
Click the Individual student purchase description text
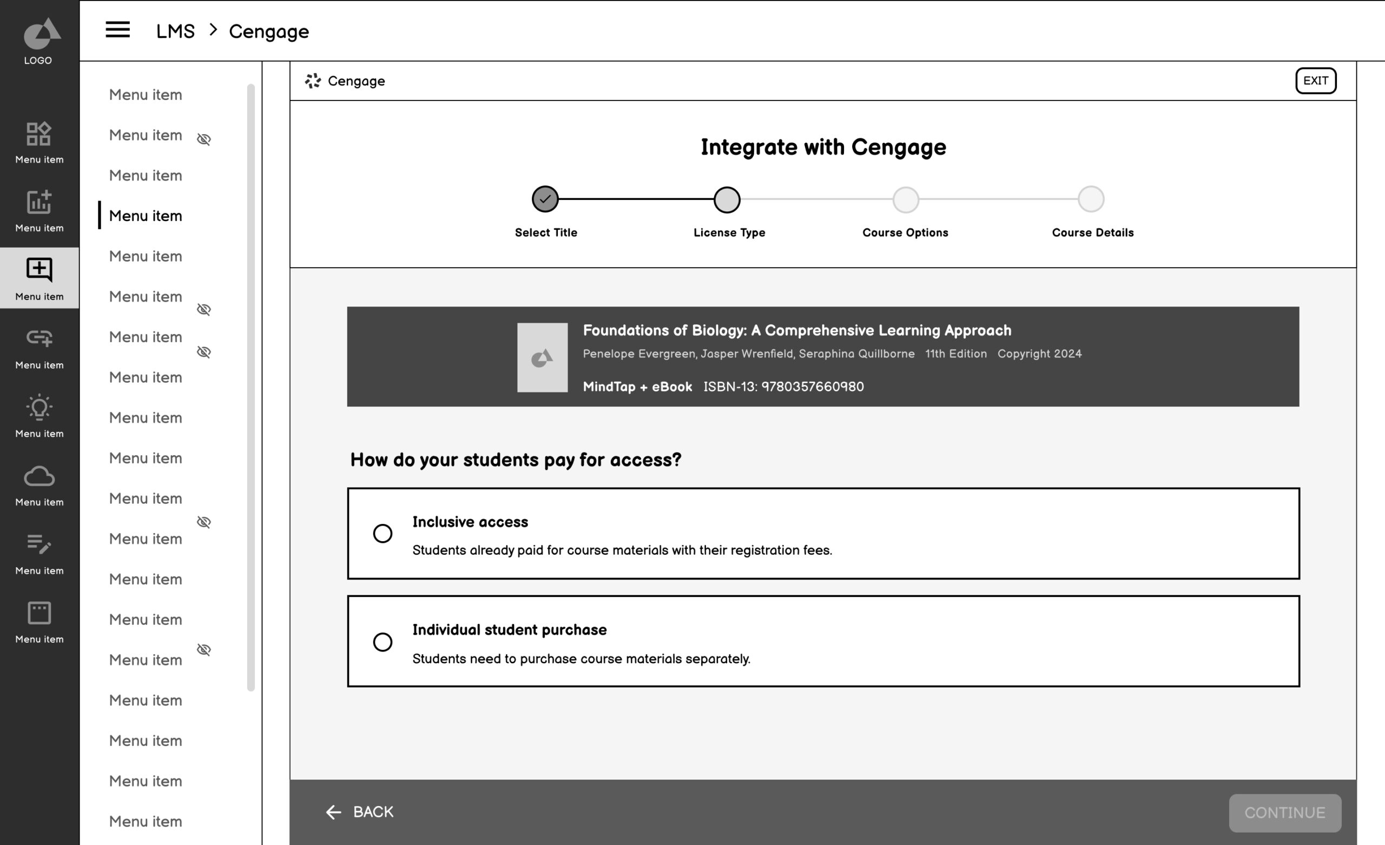coord(581,658)
